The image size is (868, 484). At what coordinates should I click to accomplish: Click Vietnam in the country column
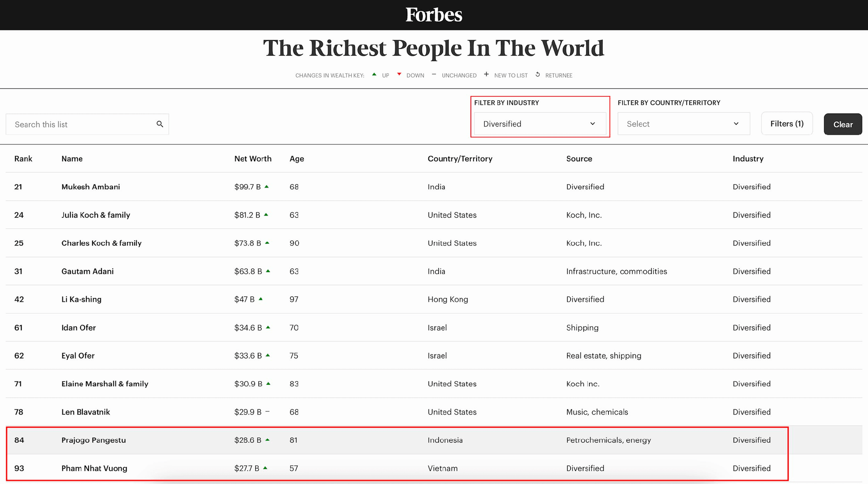[443, 468]
